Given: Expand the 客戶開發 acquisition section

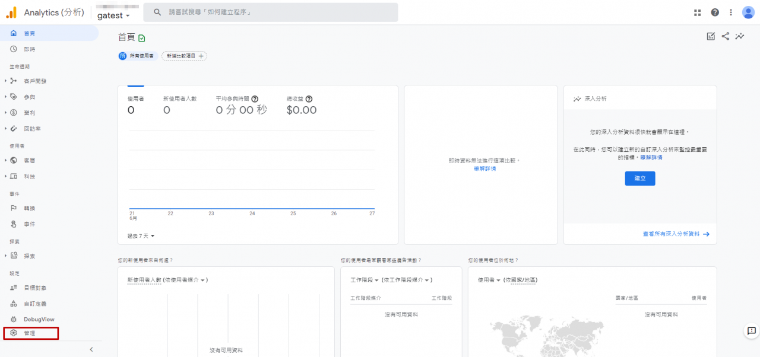Looking at the screenshot, I should [34, 81].
